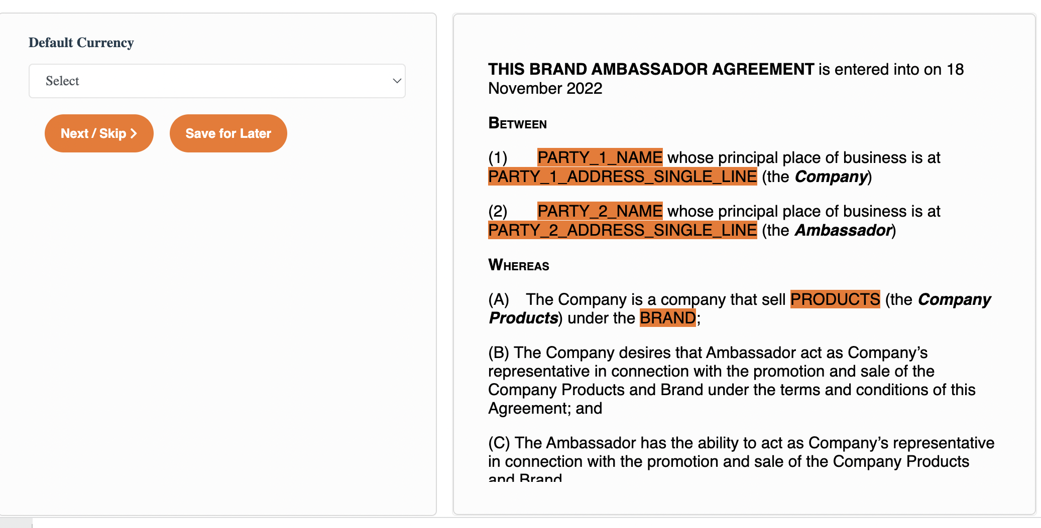Select PARTY_1_ADDRESS_SINGLE_LINE placeholder
The height and width of the screenshot is (528, 1041).
[622, 177]
